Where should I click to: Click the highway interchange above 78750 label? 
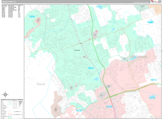110,97
